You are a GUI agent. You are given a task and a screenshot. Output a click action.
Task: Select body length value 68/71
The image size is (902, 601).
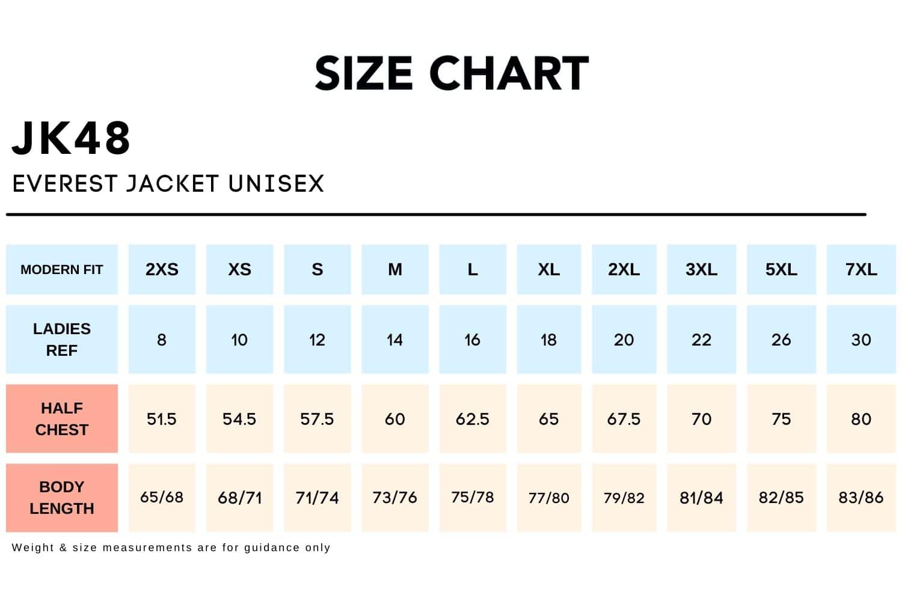pyautogui.click(x=239, y=498)
